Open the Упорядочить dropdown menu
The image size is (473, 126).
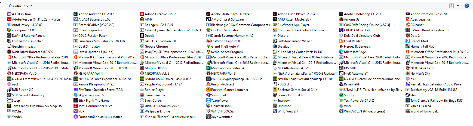pyautogui.click(x=20, y=6)
